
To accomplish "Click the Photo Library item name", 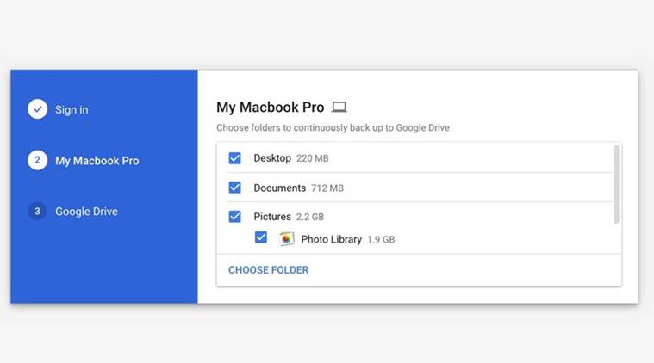I will click(x=331, y=239).
